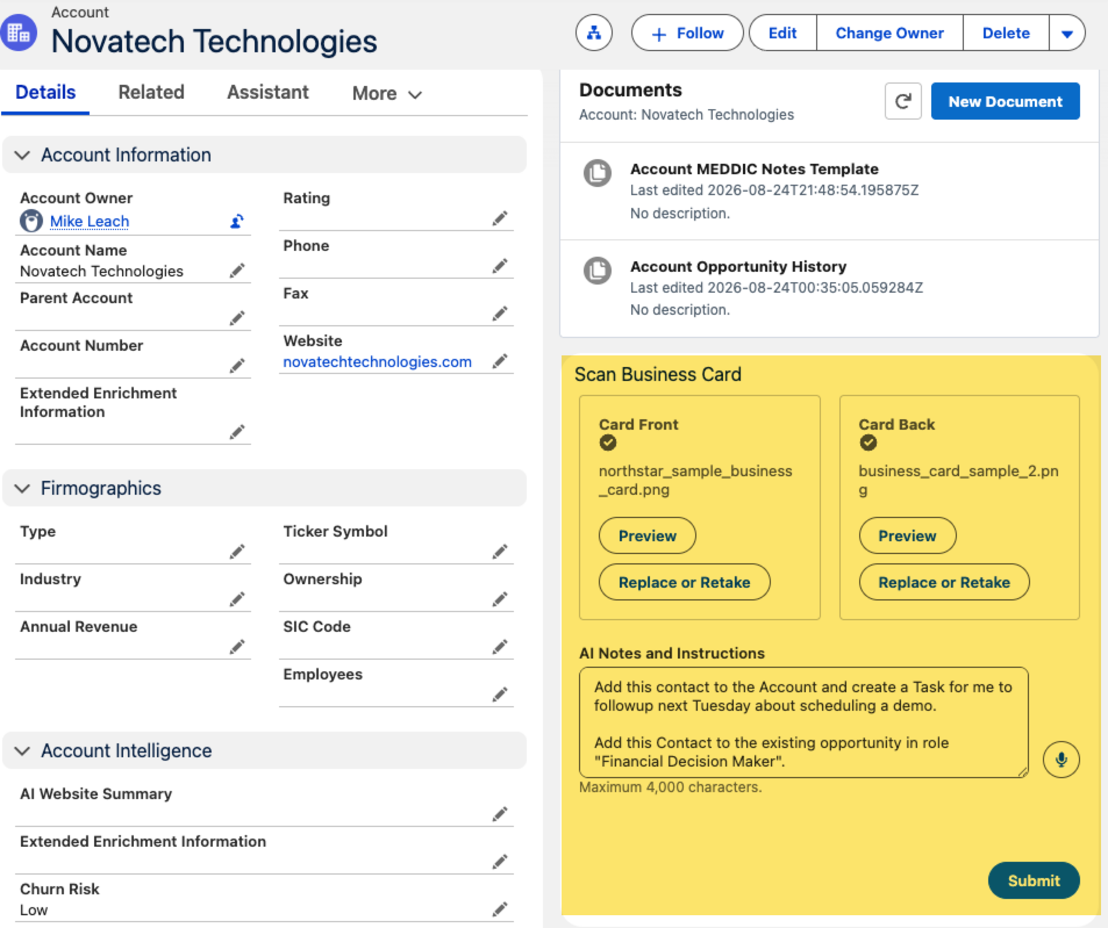Preview the Card Front image
Screen dimensions: 1108x928
(647, 535)
